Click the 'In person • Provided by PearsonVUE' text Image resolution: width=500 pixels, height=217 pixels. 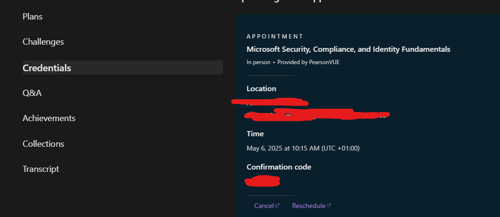point(293,62)
